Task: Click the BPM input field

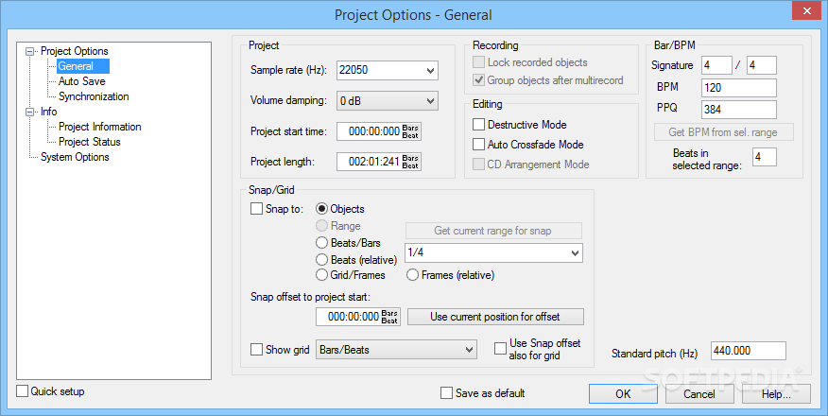Action: tap(739, 88)
